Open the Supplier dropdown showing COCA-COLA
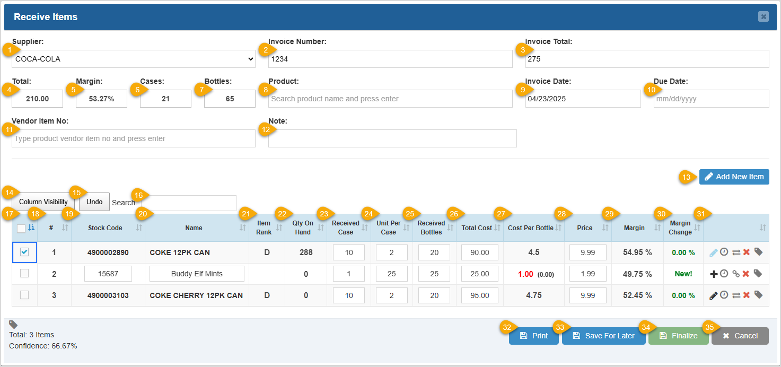The height and width of the screenshot is (367, 781). pos(133,59)
